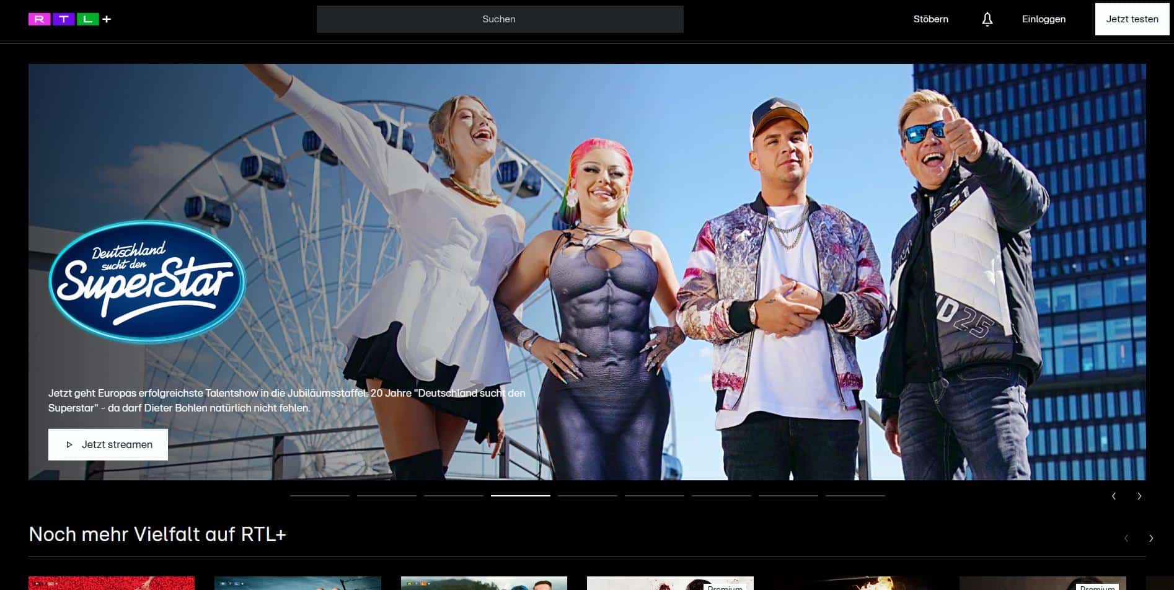
Task: Go to previous hero banner slide
Action: (1114, 496)
